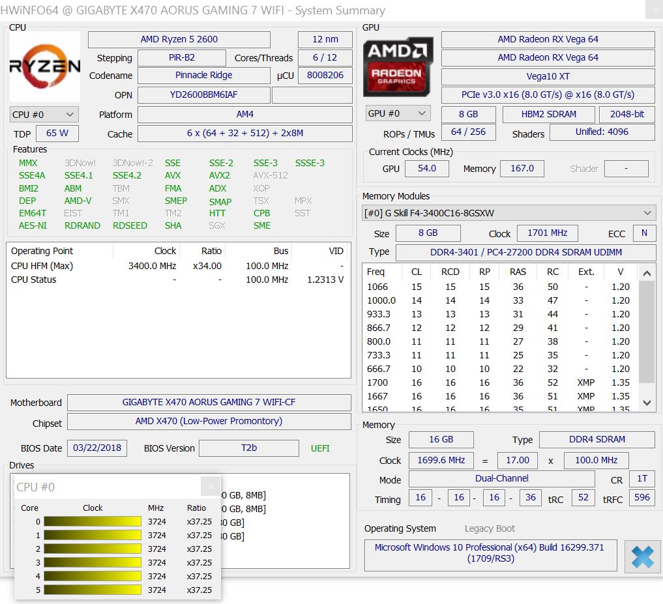
Task: Click Core 3 clock bar
Action: click(x=93, y=562)
